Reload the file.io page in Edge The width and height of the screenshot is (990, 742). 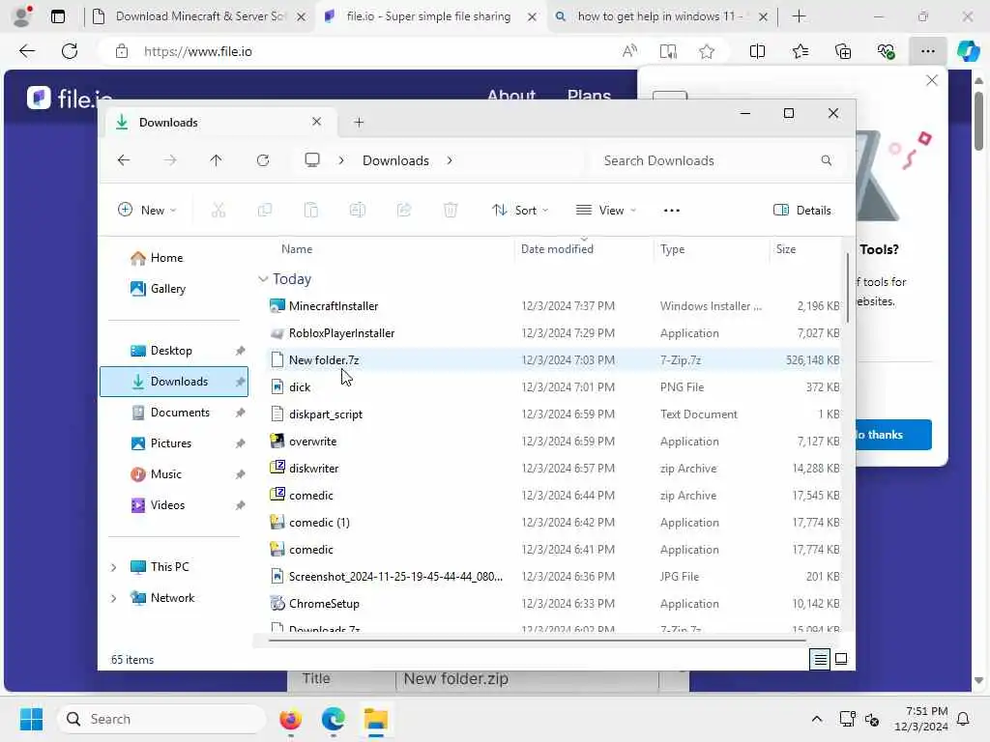point(70,51)
